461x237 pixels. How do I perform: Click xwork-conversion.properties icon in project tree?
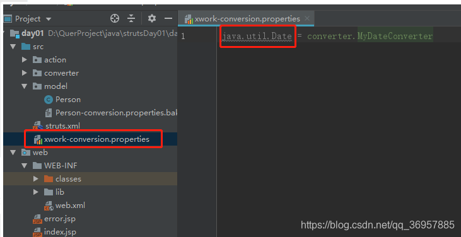38,139
